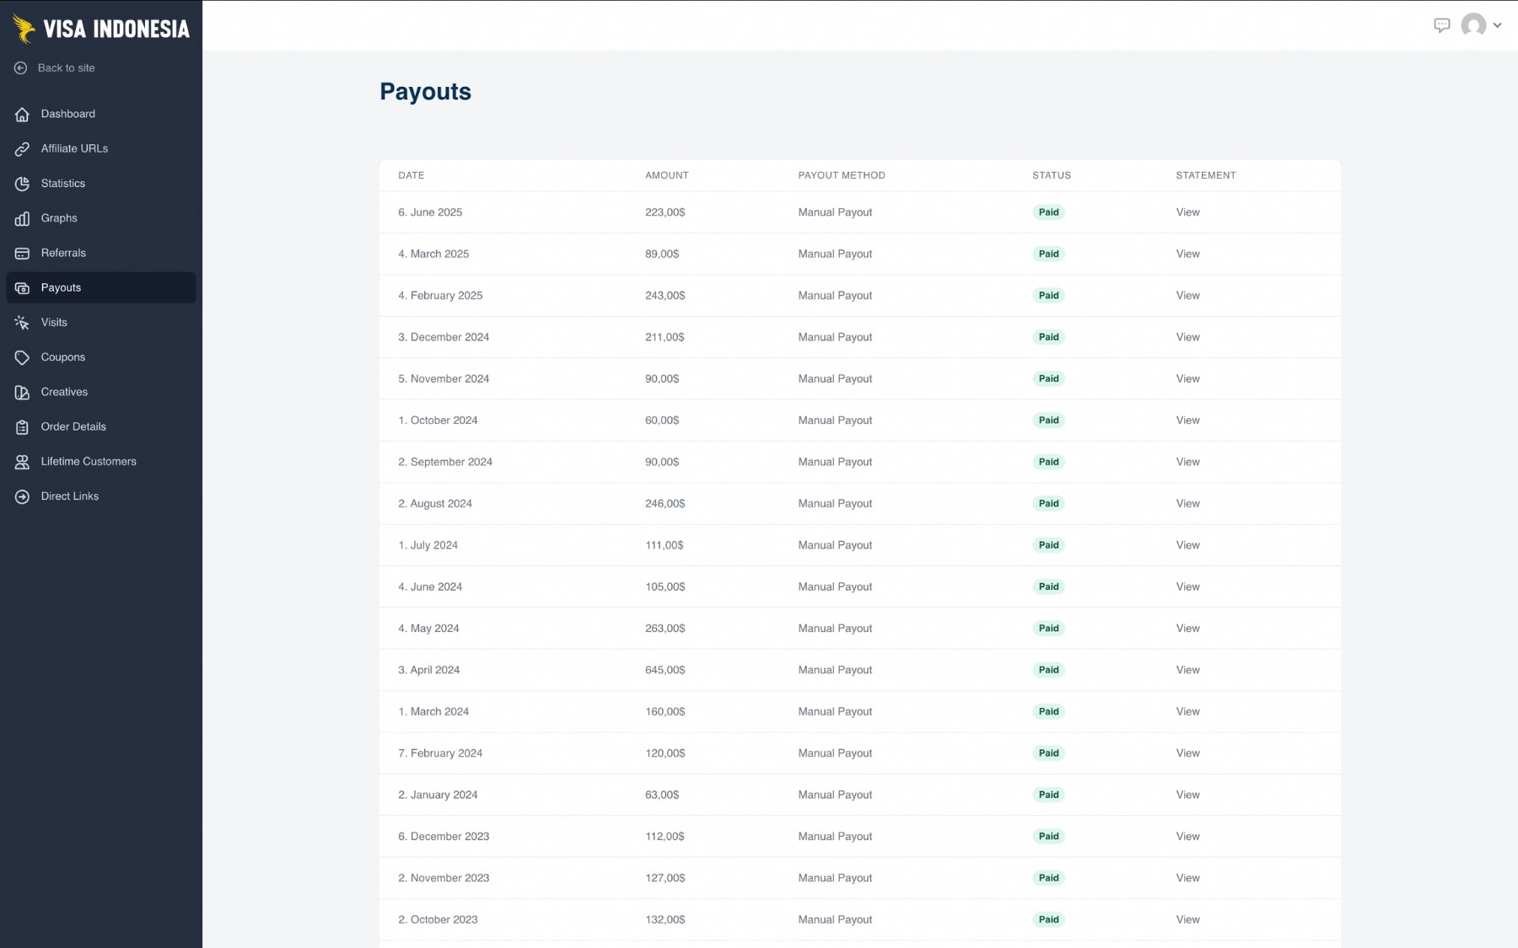Open Dashboard using the home icon
This screenshot has width=1518, height=948.
21,114
